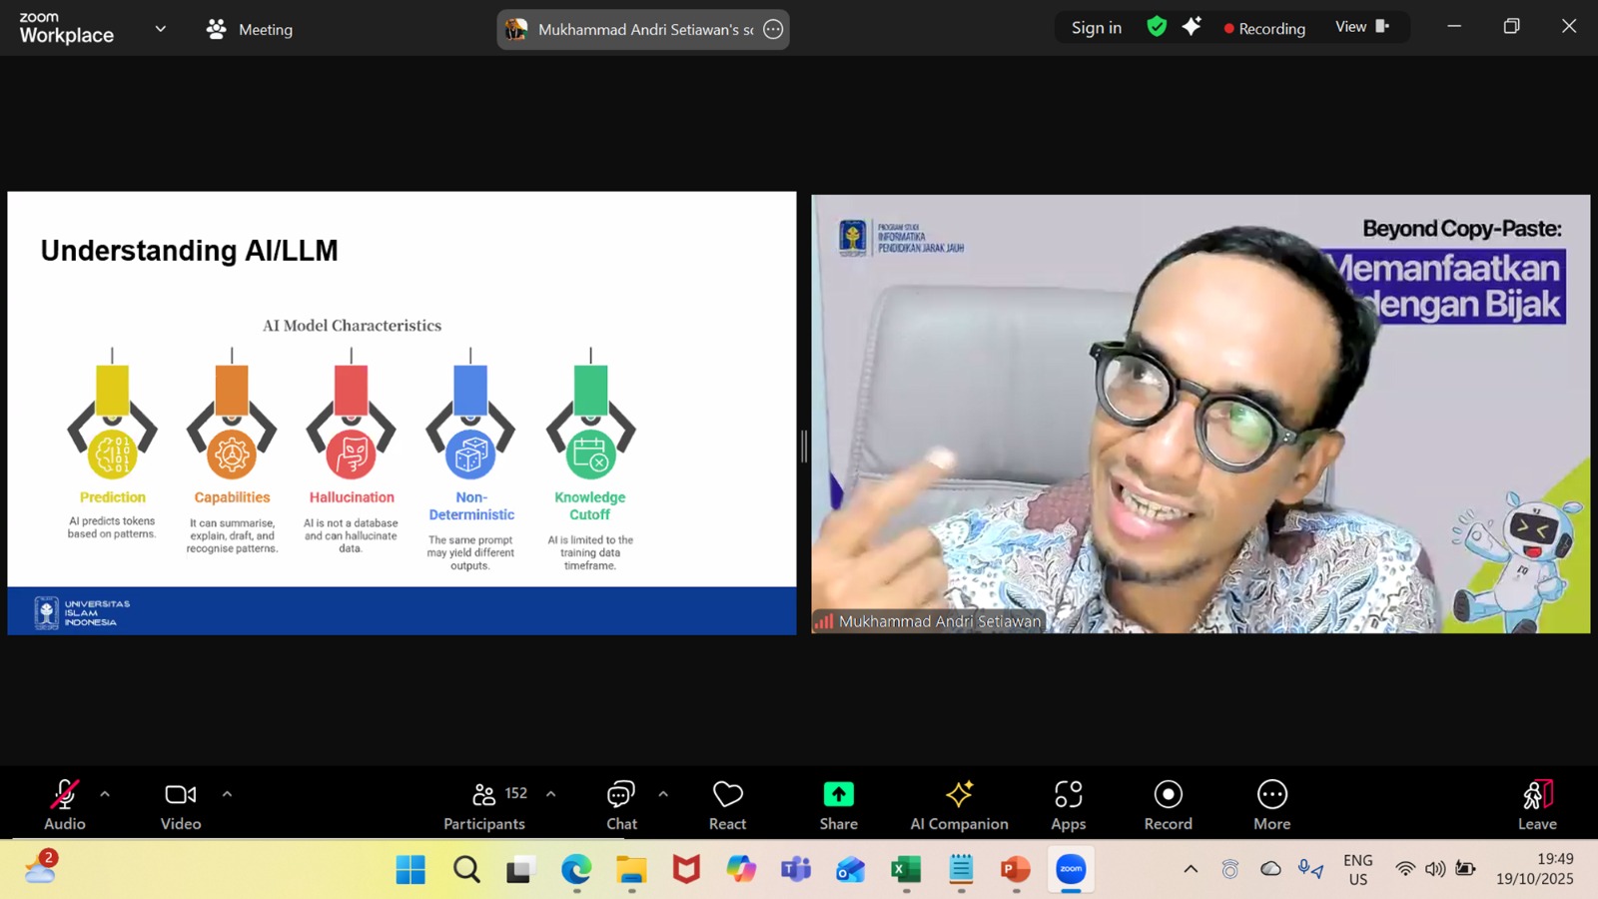
Task: Leave the meeting
Action: 1536,804
